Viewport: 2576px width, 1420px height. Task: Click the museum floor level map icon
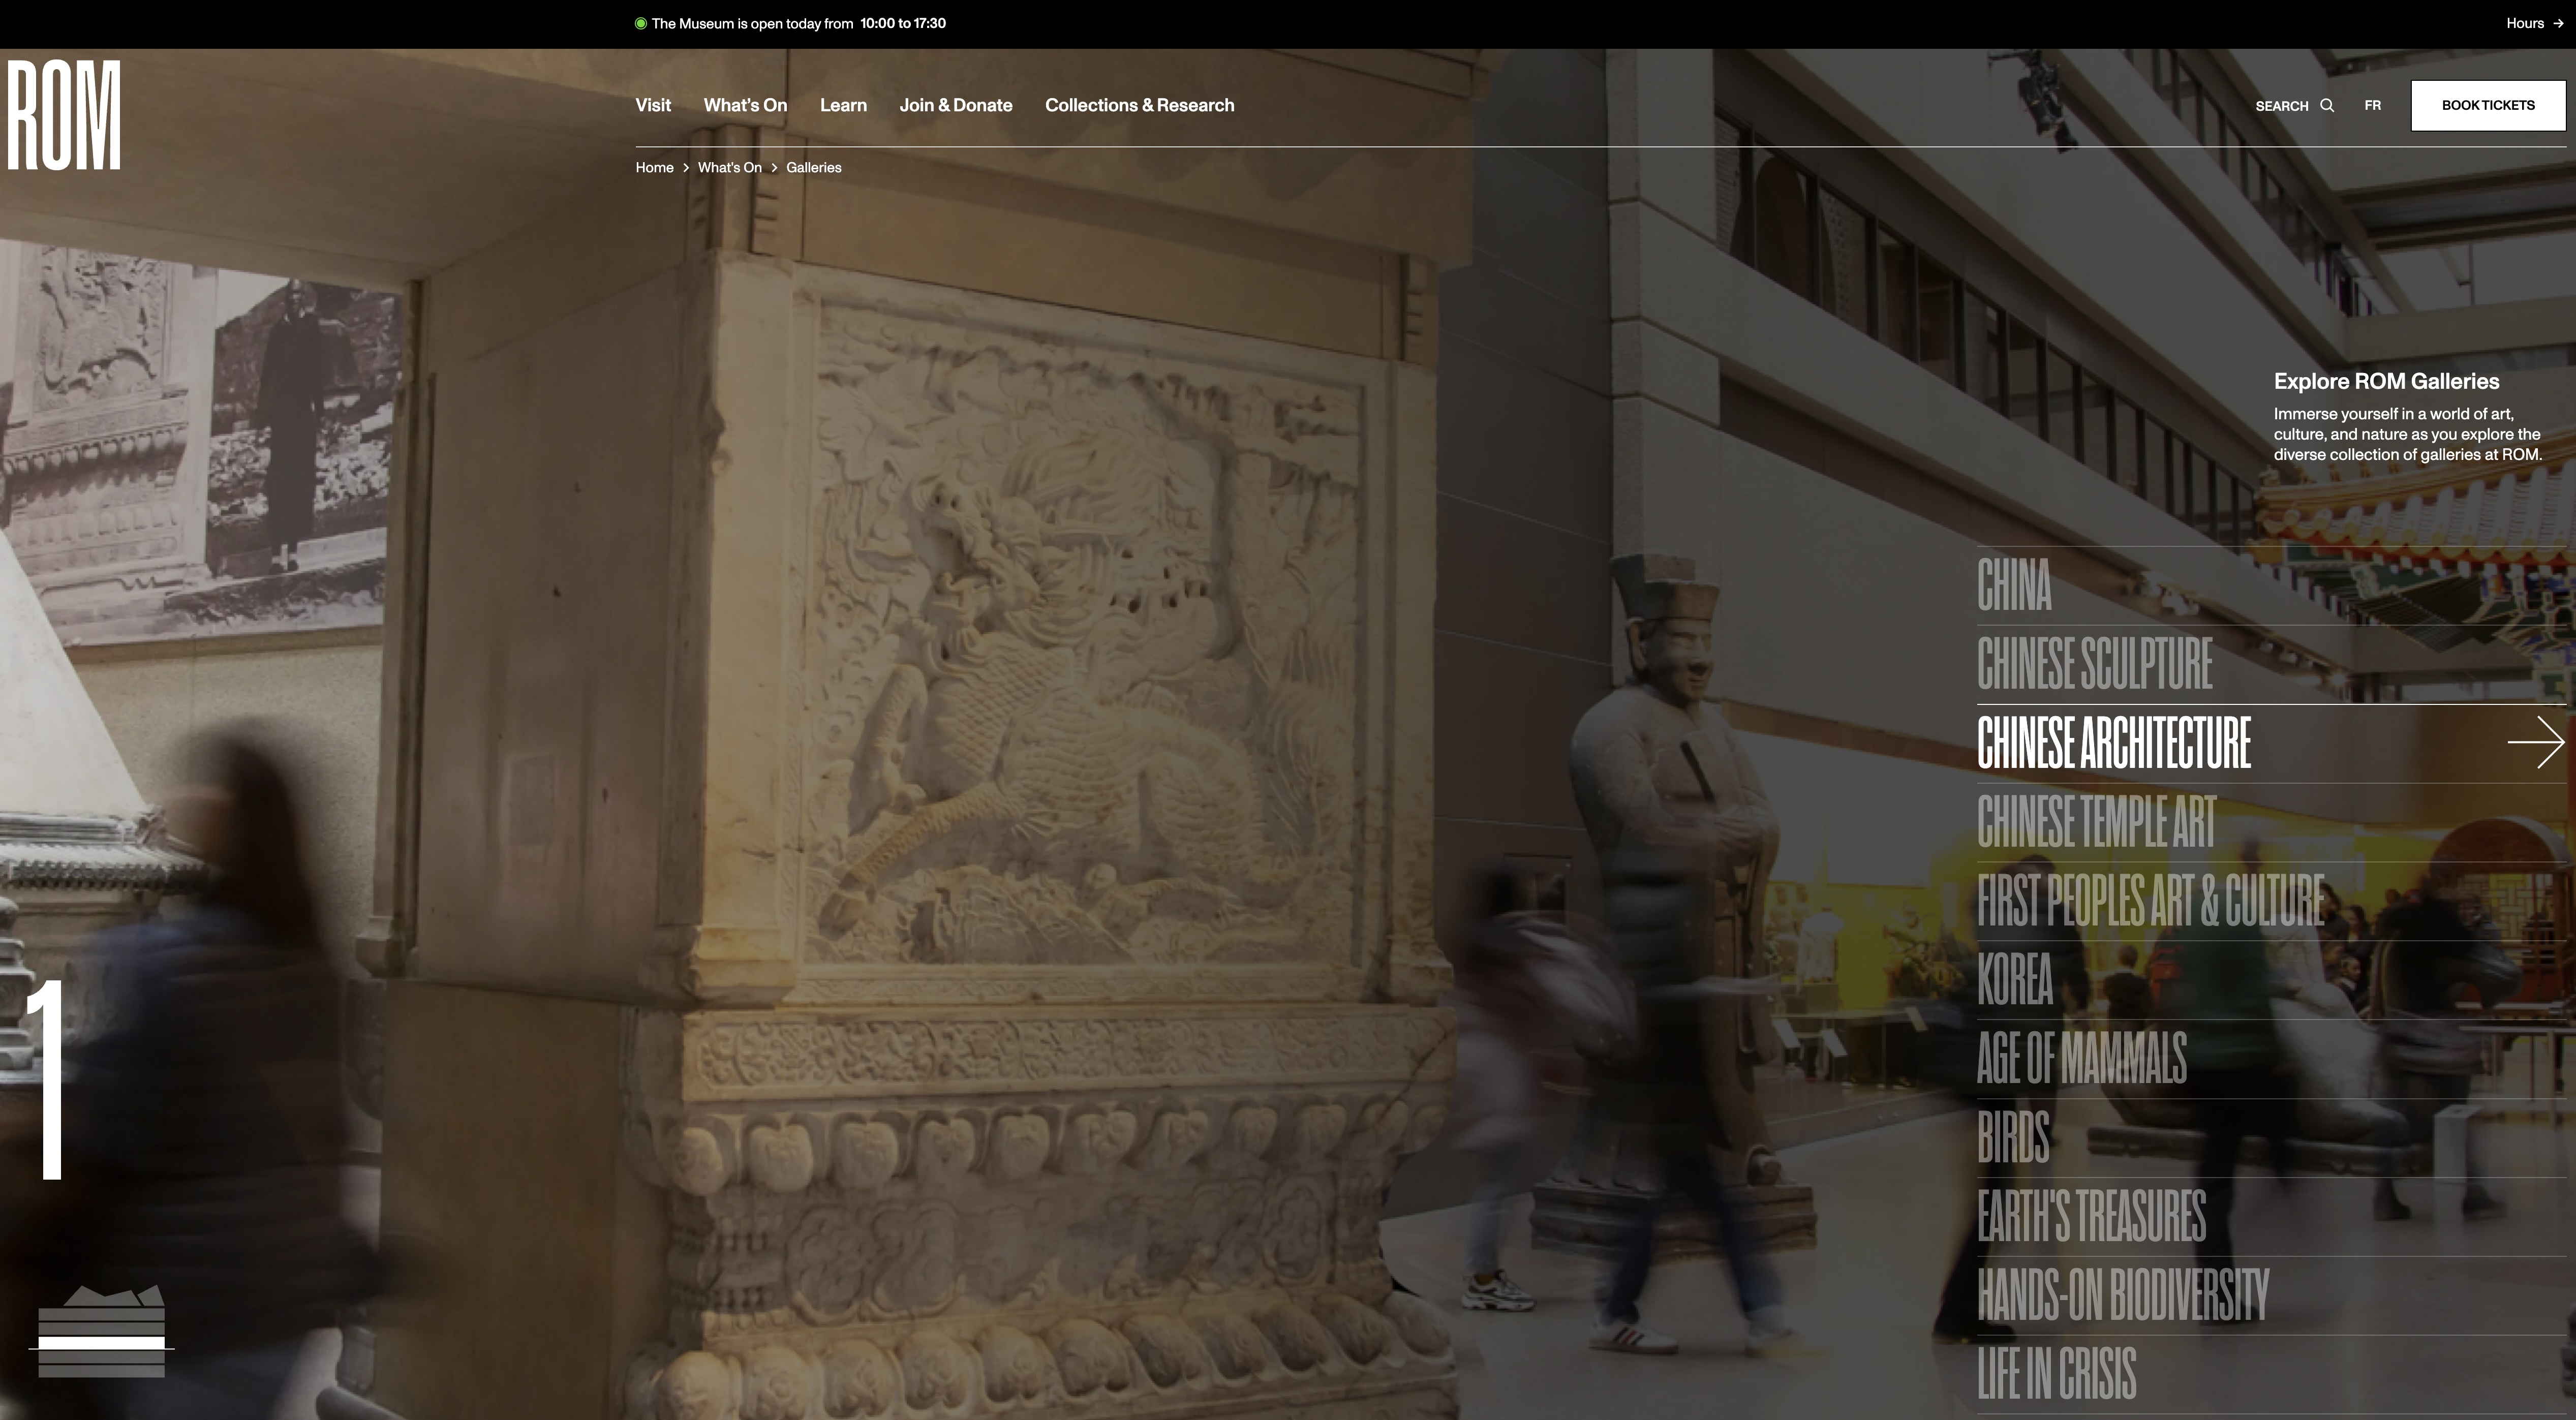102,1331
